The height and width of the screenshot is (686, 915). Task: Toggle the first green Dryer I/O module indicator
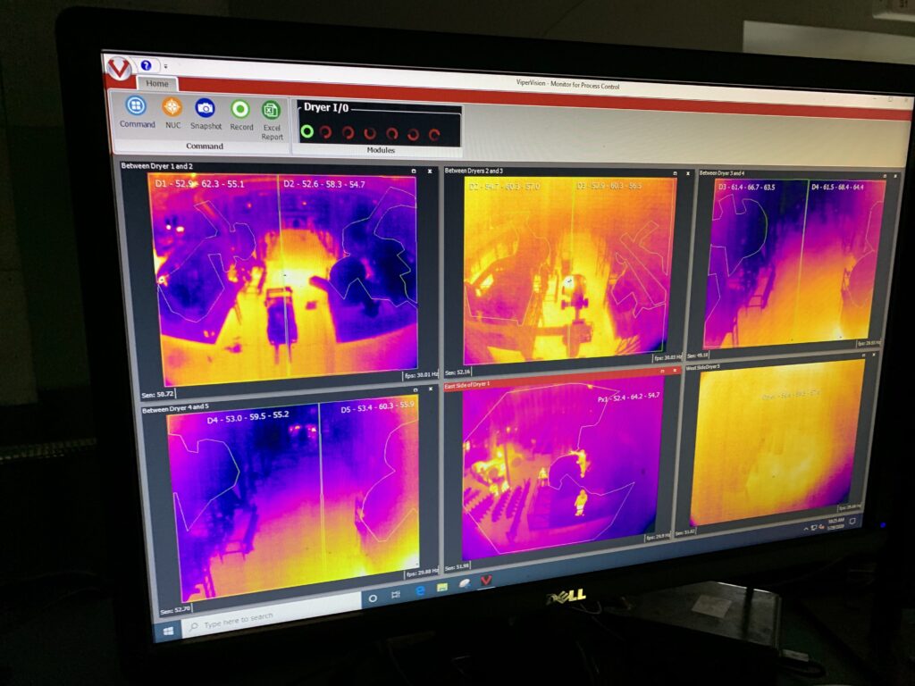click(x=308, y=132)
